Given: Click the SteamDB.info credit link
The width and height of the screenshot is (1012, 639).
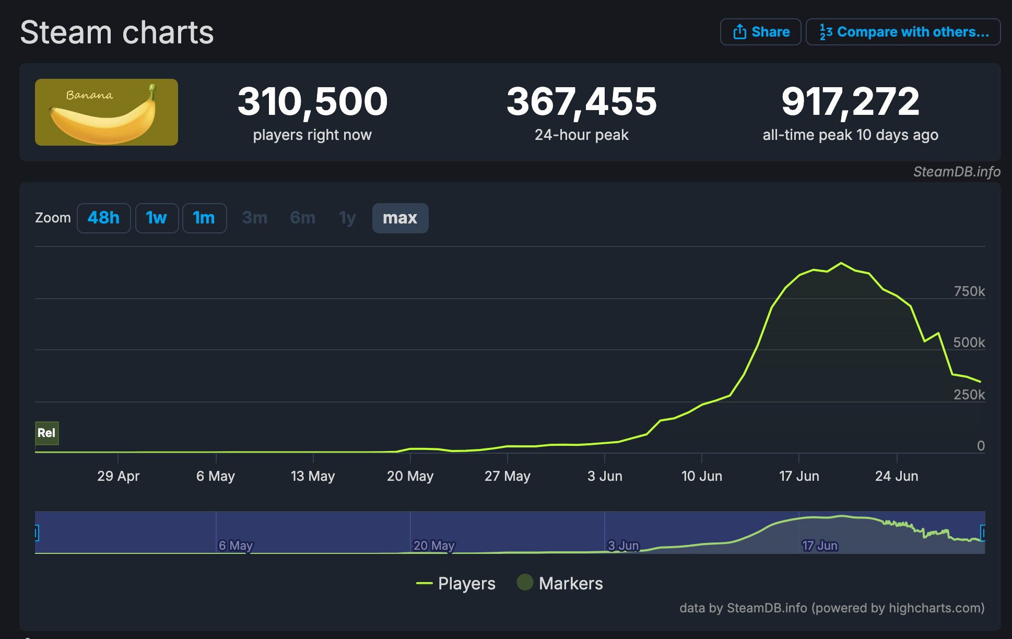Looking at the screenshot, I should tap(957, 172).
